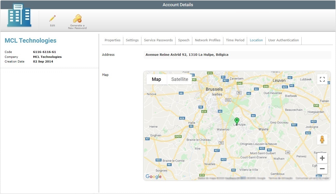Zoom in on the map with plus icon
336x194 pixels.
coord(322,158)
